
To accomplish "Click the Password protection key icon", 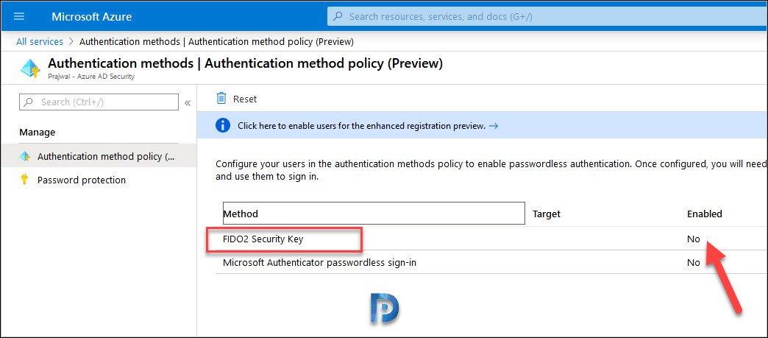I will tap(24, 180).
